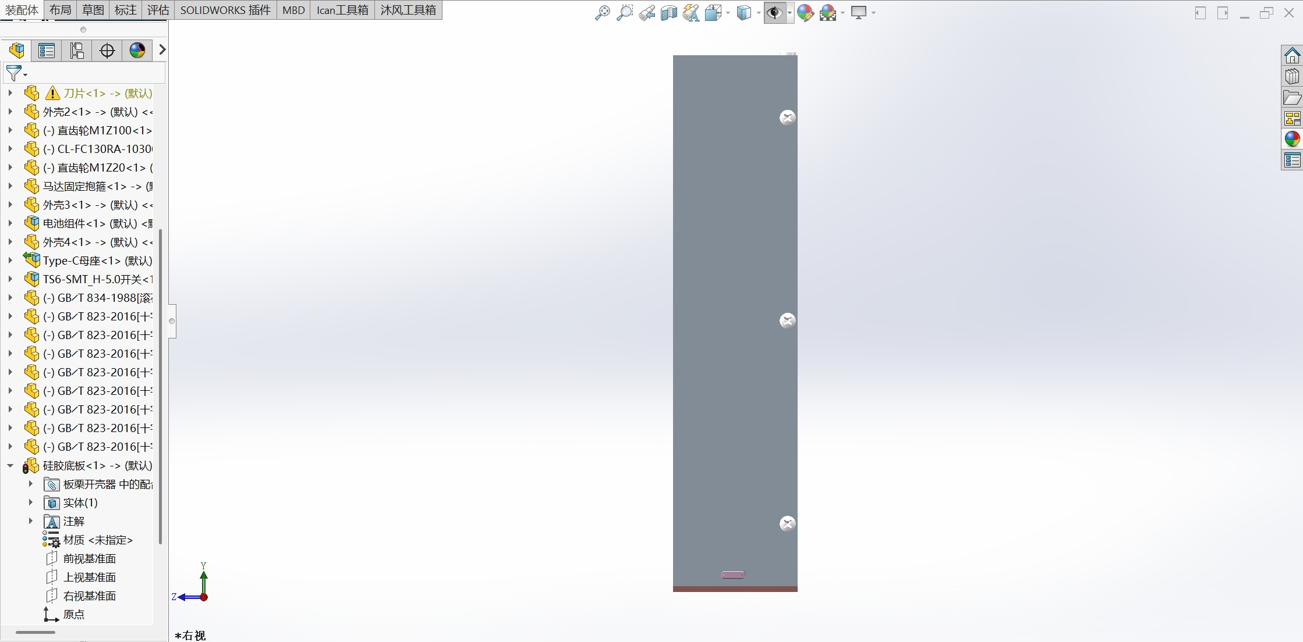Open the 沐风工具箱 tab
This screenshot has height=642, width=1303.
[x=408, y=10]
